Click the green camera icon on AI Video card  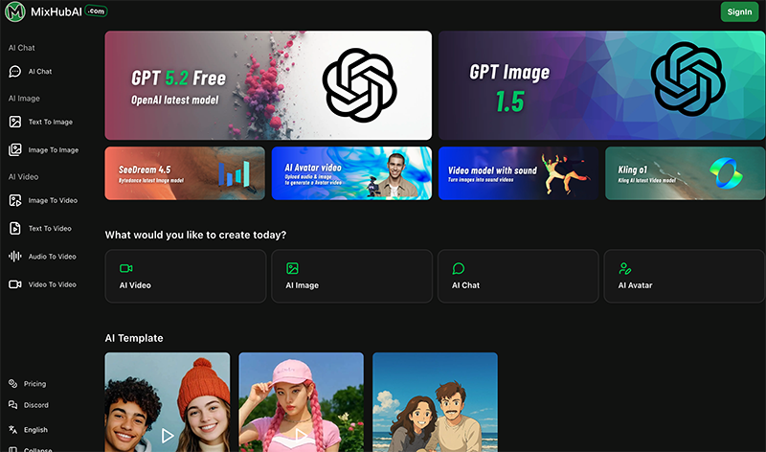click(x=126, y=268)
